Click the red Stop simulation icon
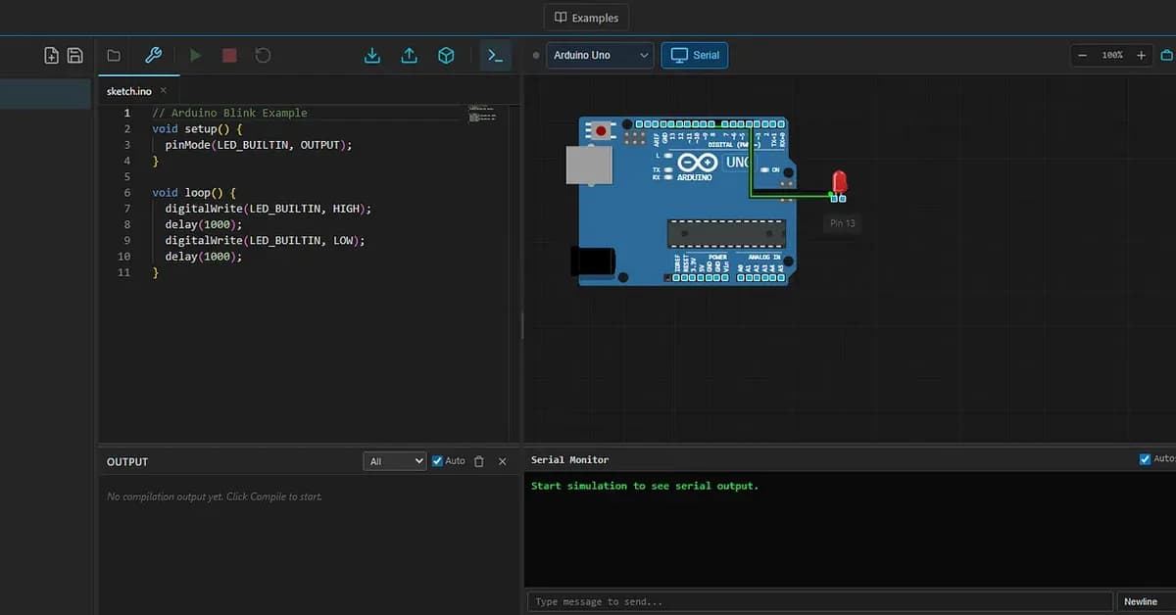The image size is (1176, 615). point(228,55)
